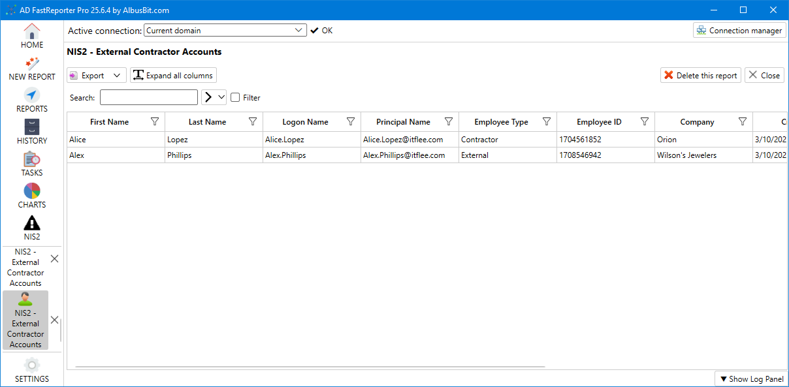Screen dimensions: 789x387
Task: Filter the Employee Type column
Action: pyautogui.click(x=547, y=121)
